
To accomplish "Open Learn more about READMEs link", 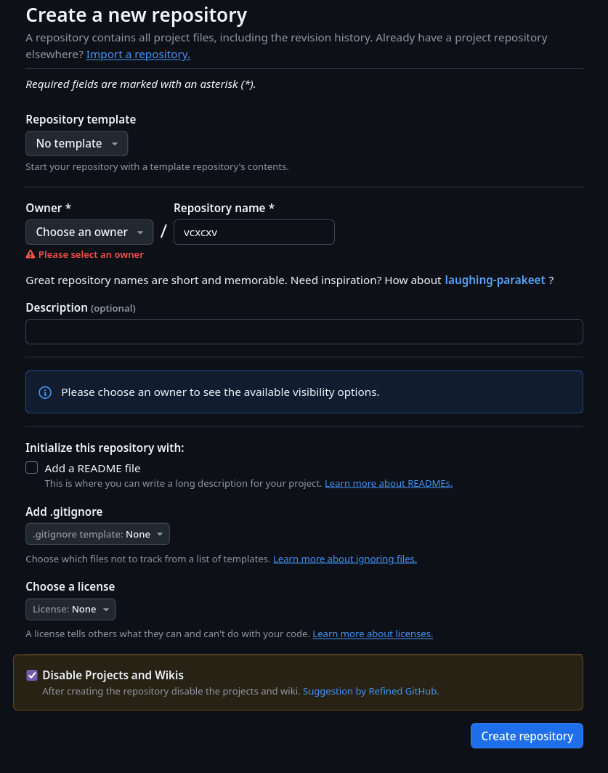I will coord(388,484).
